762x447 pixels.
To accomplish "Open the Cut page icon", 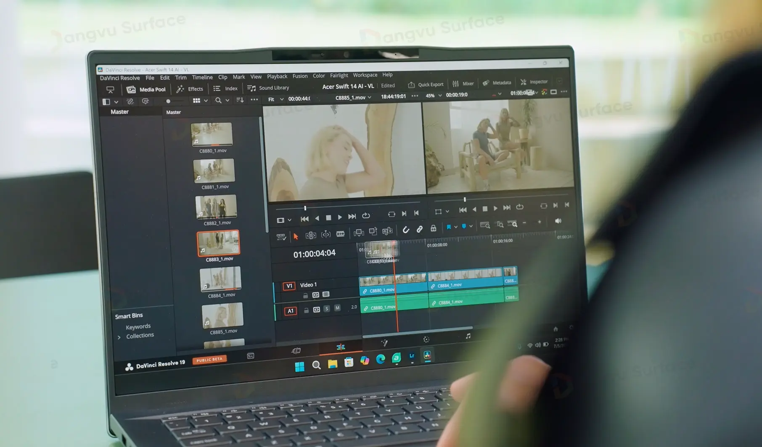I will (x=296, y=350).
